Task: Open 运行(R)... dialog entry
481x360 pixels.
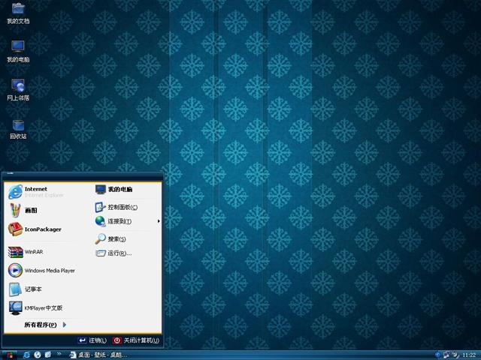Action: point(119,253)
